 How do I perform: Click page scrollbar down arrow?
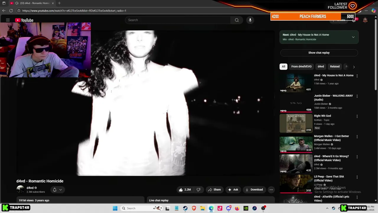(376, 200)
